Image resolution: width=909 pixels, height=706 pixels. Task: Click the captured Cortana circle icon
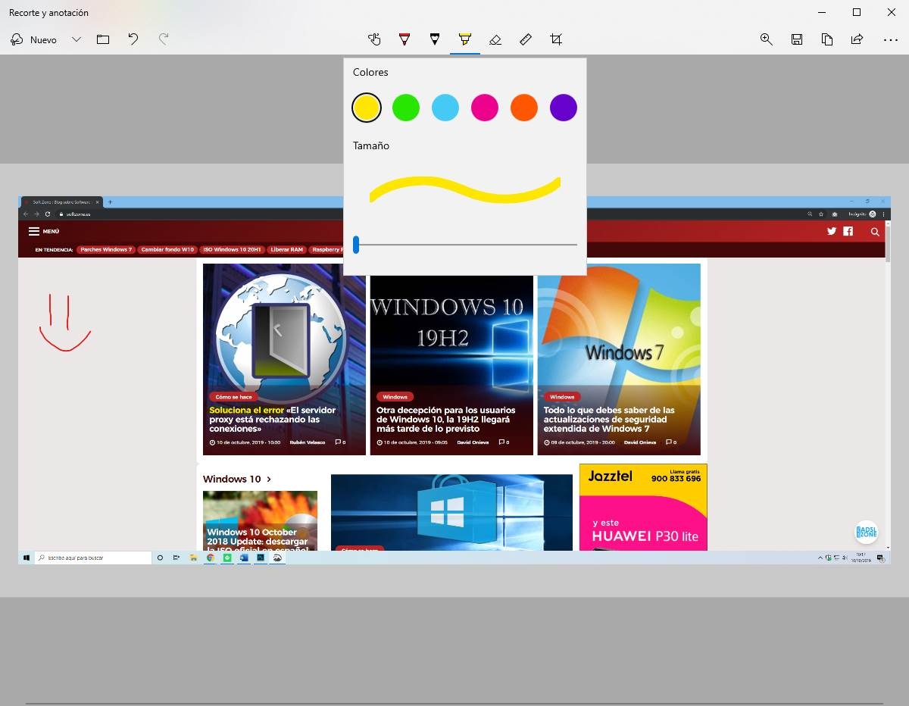click(160, 558)
